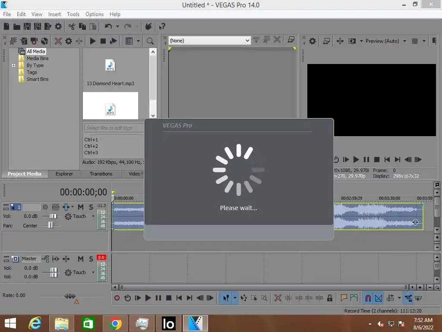Extract audio from CD icon
Screen dimensions: 442x332
click(x=44, y=41)
